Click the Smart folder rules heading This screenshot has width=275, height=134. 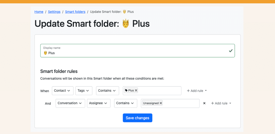tap(59, 71)
